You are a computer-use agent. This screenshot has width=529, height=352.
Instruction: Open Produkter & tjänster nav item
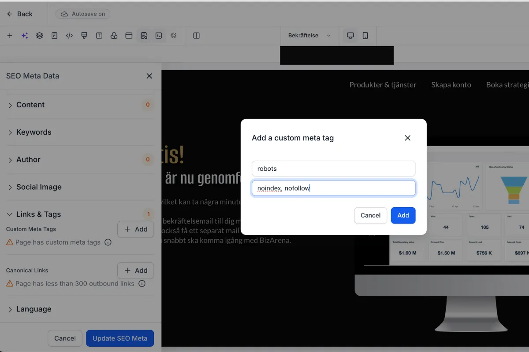click(x=383, y=84)
